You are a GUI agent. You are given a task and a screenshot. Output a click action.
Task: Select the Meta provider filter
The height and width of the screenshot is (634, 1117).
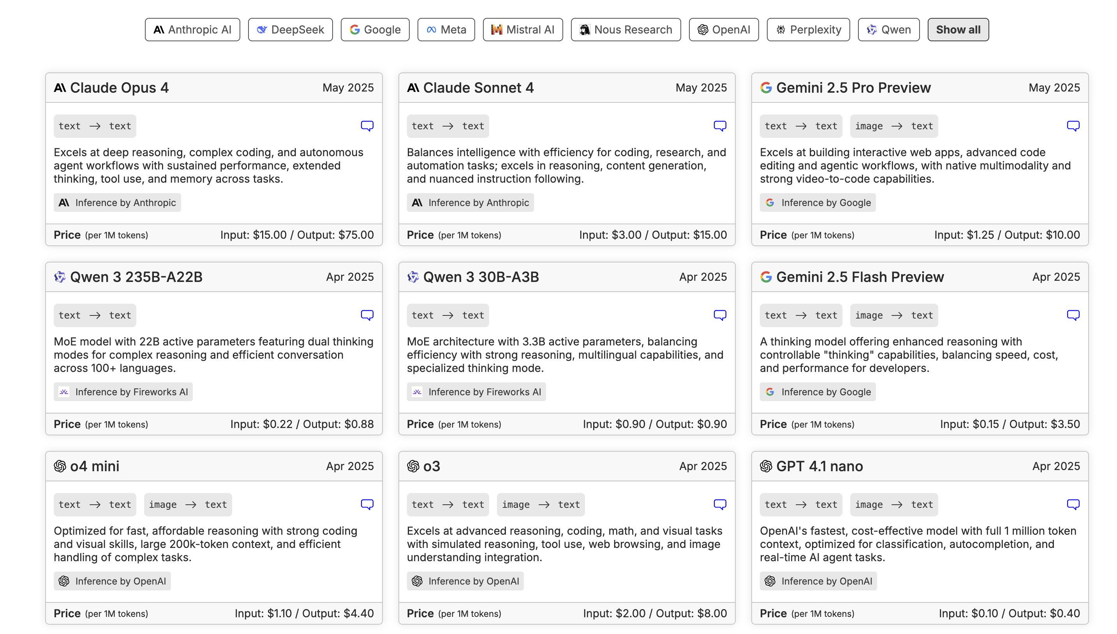(446, 30)
